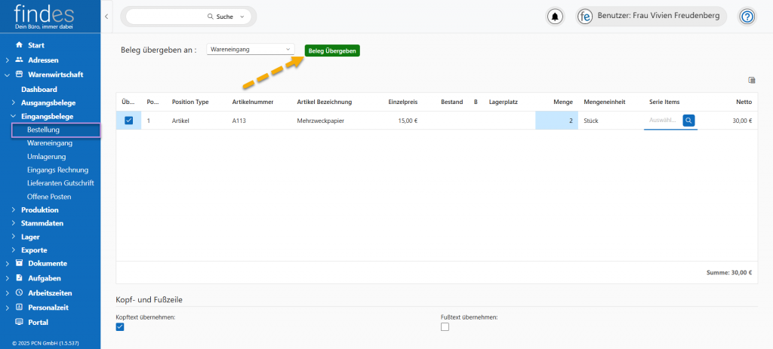Open Eingangs Rechnung in the sidebar
This screenshot has width=773, height=349.
click(x=57, y=170)
